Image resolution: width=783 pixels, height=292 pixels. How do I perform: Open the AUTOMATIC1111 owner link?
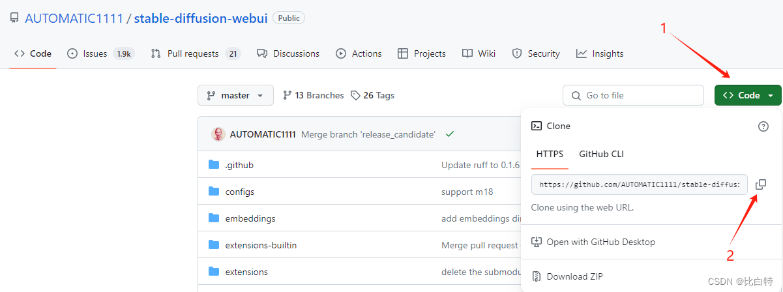74,18
